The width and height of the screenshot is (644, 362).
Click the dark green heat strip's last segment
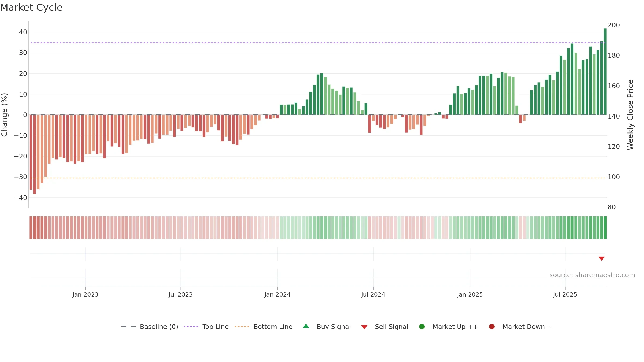pyautogui.click(x=605, y=228)
